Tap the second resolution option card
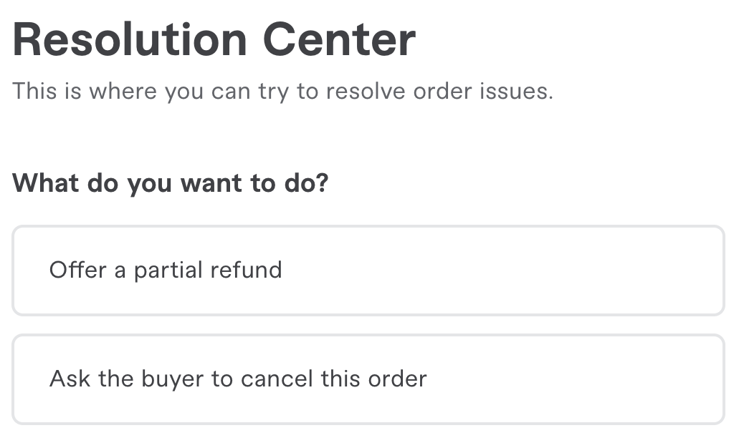This screenshot has width=739, height=438. [x=368, y=379]
